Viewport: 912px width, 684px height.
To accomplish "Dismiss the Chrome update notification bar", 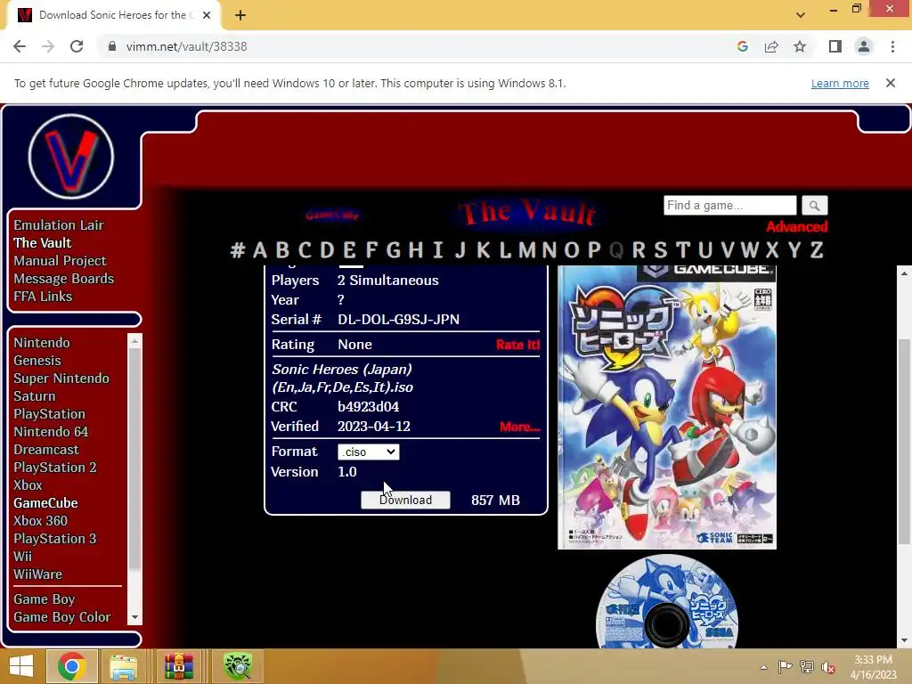I will [x=891, y=83].
